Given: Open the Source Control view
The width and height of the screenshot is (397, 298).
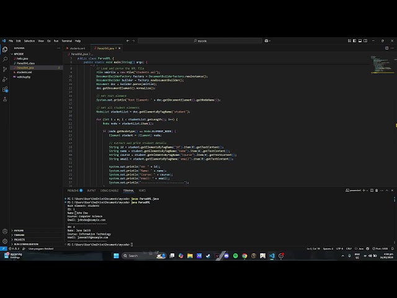Looking at the screenshot, I should coord(5,69).
